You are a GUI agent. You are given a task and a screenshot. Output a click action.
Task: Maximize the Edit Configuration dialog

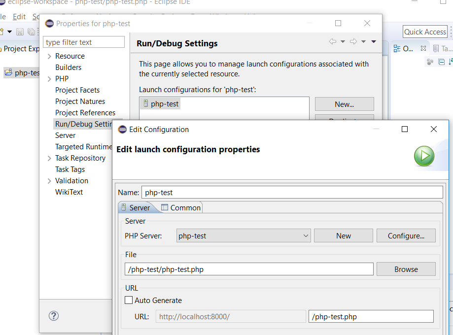coord(405,129)
